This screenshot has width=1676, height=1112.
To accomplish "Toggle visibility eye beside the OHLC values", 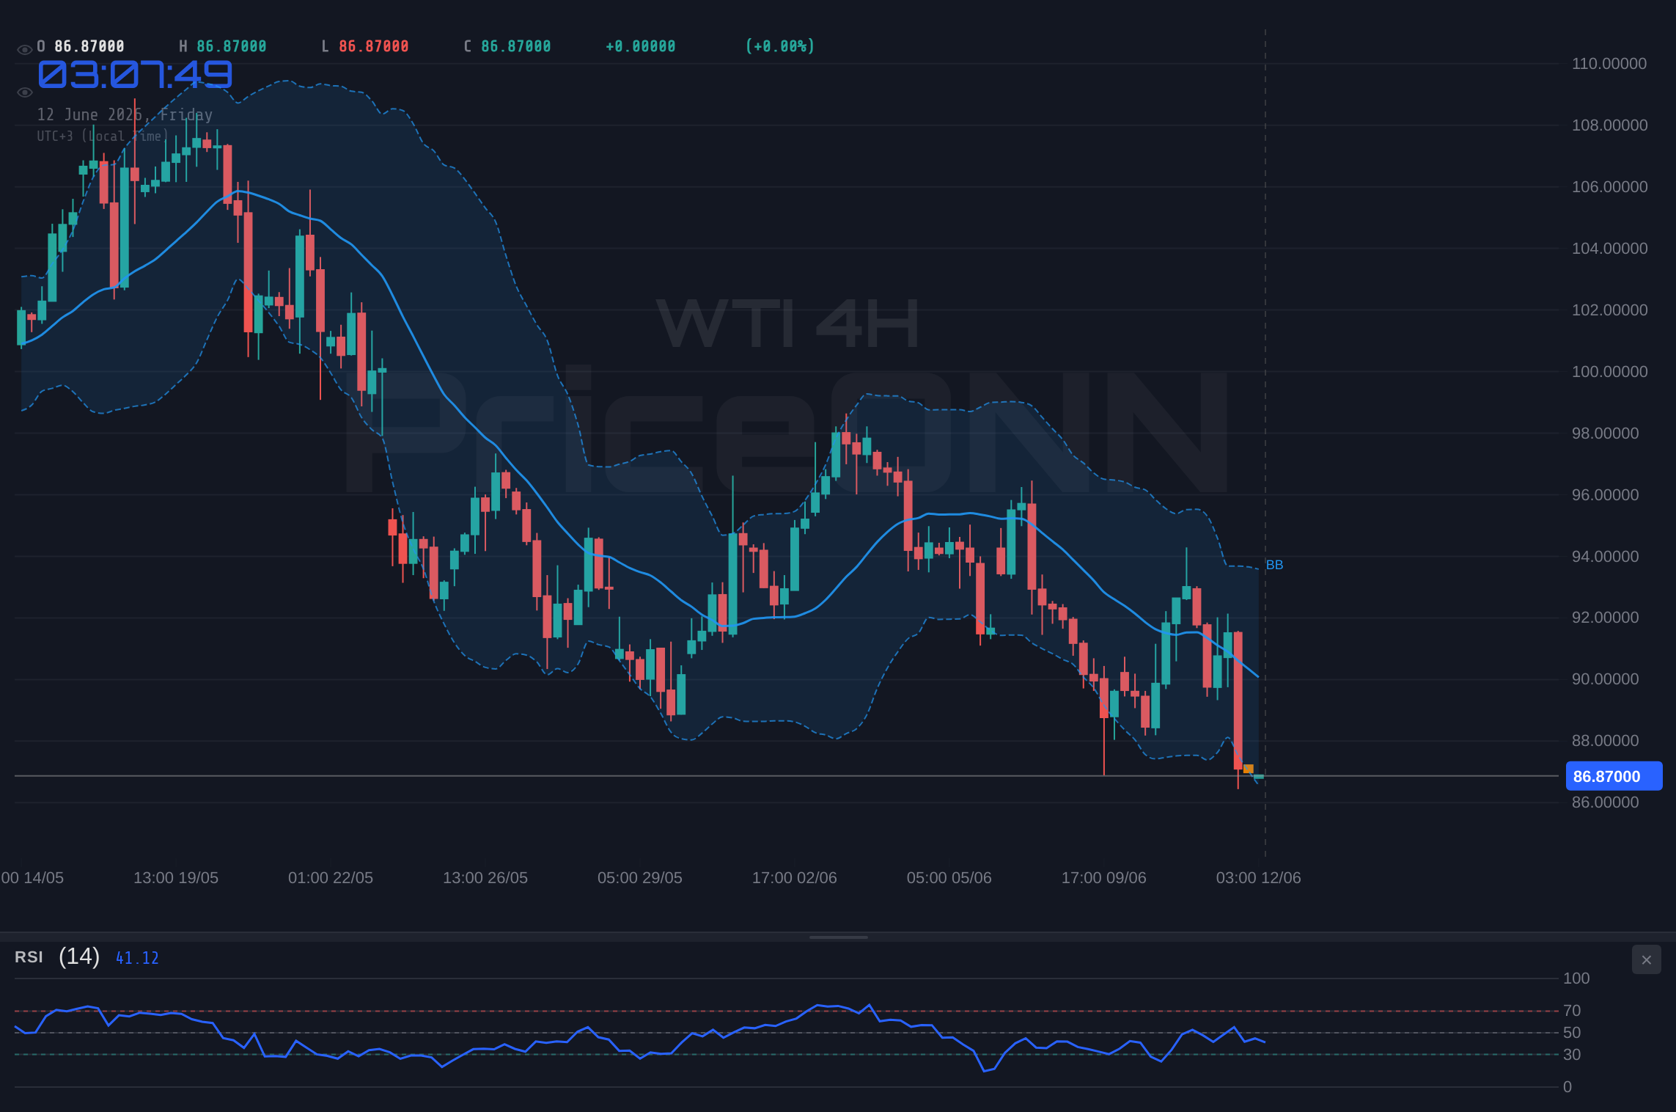I will point(24,50).
